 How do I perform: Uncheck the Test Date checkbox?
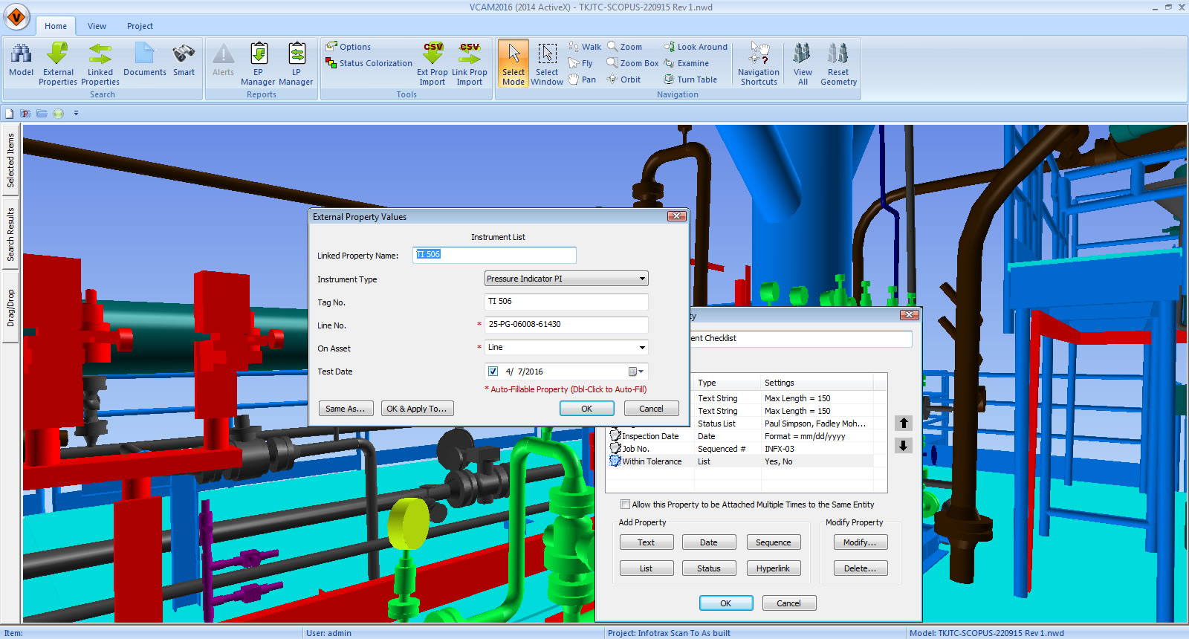click(x=493, y=372)
